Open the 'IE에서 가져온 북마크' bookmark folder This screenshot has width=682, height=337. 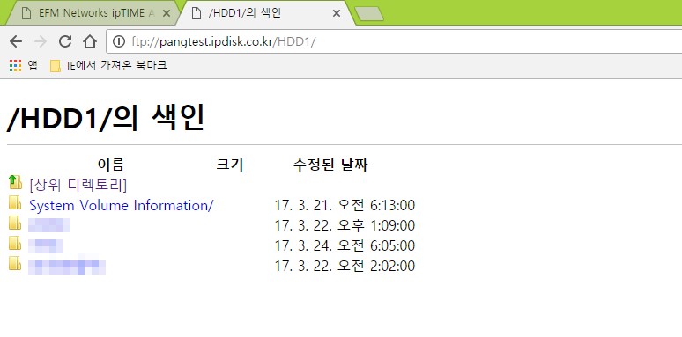tap(108, 66)
